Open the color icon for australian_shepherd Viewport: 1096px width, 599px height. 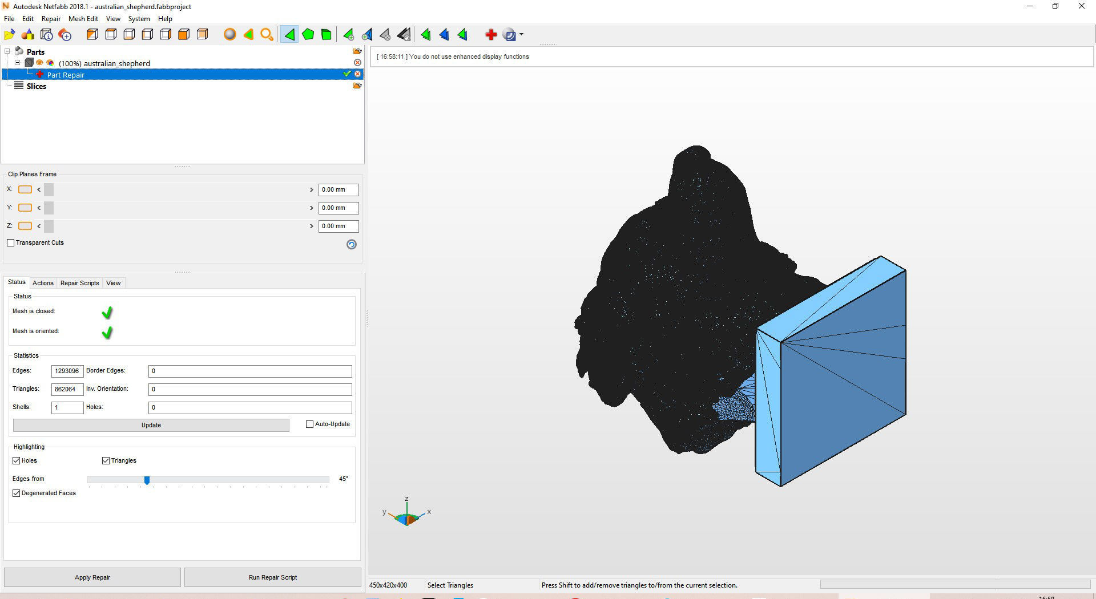point(50,63)
